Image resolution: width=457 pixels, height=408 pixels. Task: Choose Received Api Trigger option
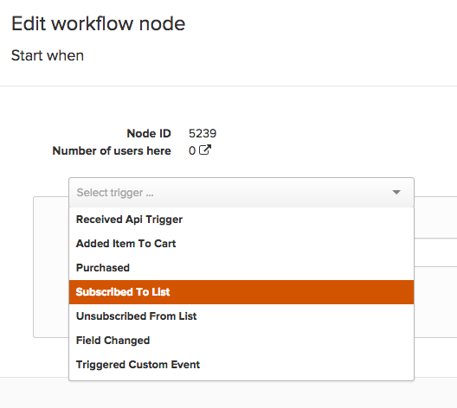(x=241, y=220)
